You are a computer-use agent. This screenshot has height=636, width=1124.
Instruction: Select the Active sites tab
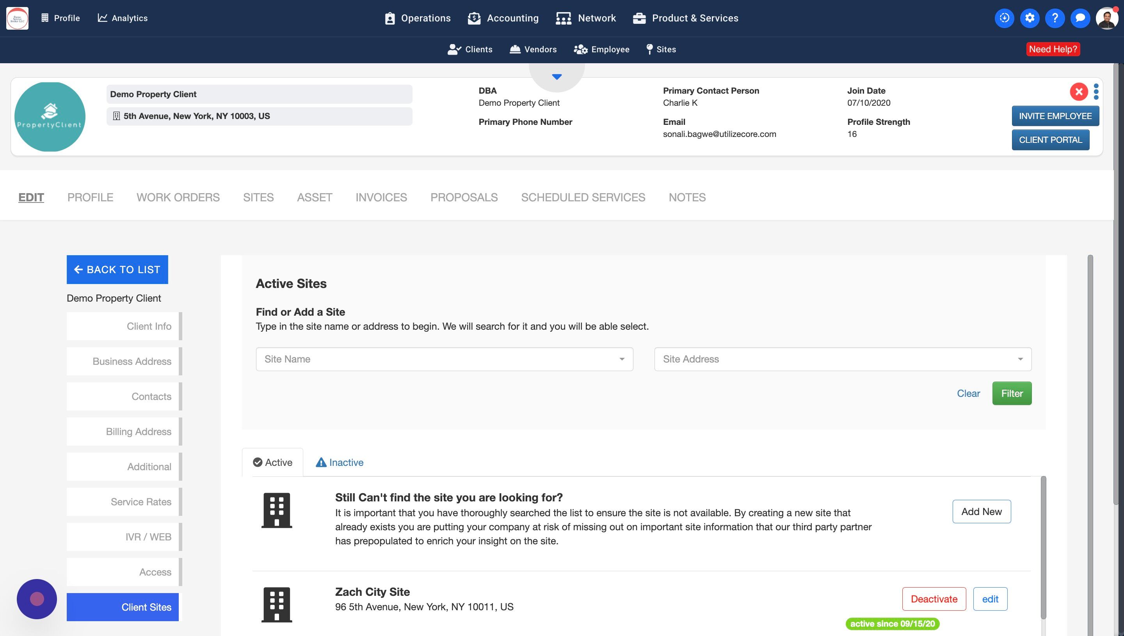pos(272,462)
